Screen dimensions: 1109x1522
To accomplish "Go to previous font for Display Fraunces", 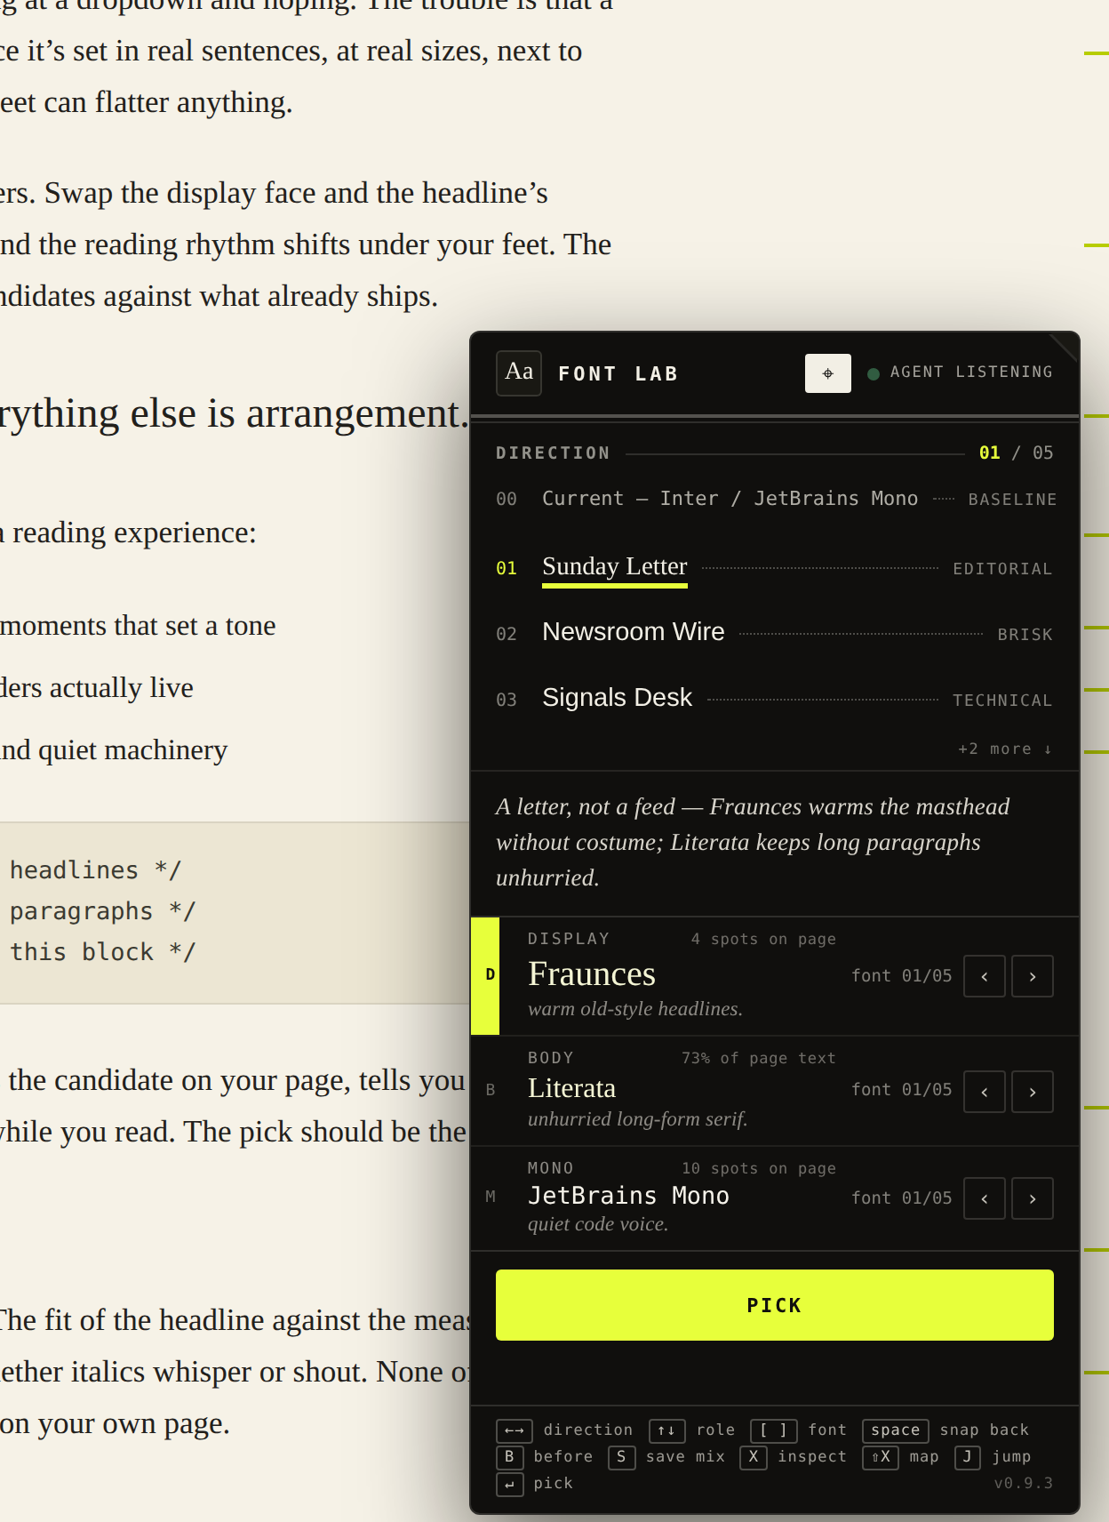I will pos(985,976).
